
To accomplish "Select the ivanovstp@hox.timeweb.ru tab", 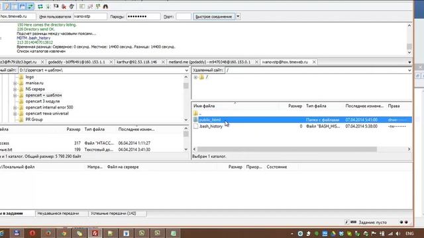I will click(285, 62).
